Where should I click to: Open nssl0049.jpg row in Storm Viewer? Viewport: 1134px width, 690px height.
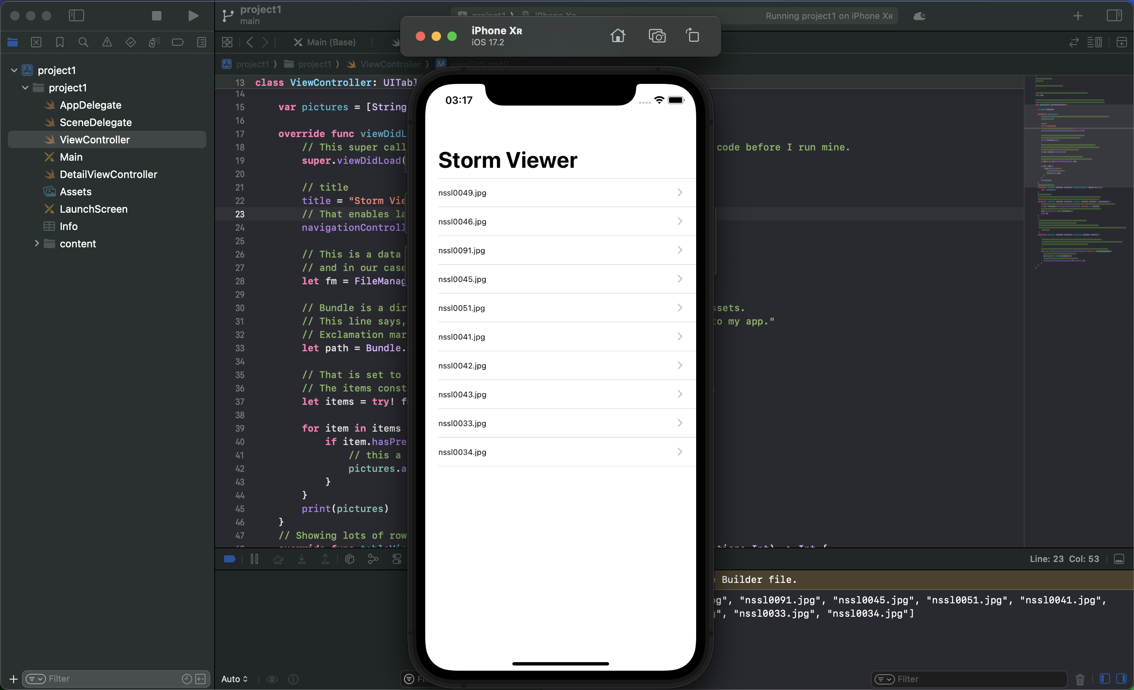(x=561, y=193)
